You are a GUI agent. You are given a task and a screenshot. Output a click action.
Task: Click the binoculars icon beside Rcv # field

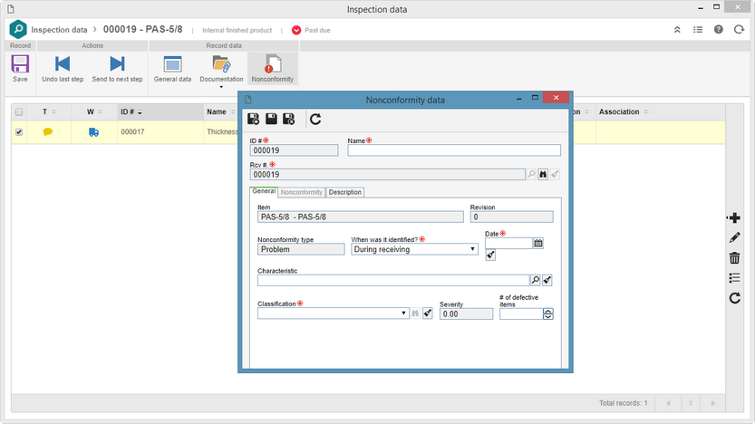point(543,174)
